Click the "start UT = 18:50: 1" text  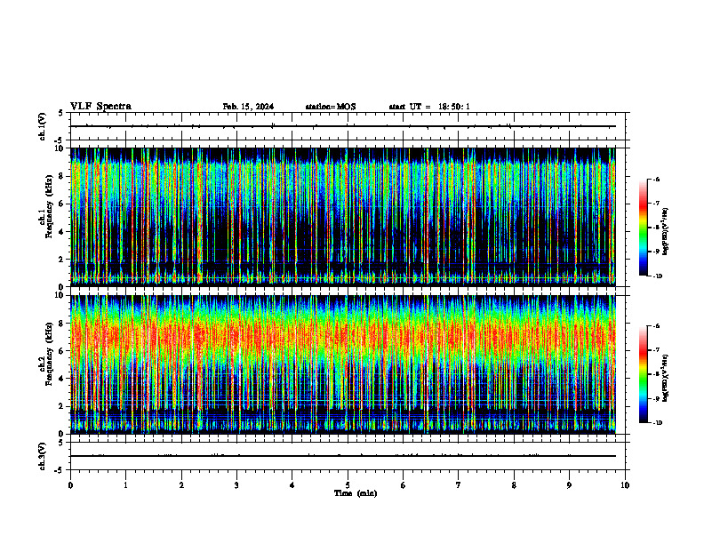coord(429,107)
